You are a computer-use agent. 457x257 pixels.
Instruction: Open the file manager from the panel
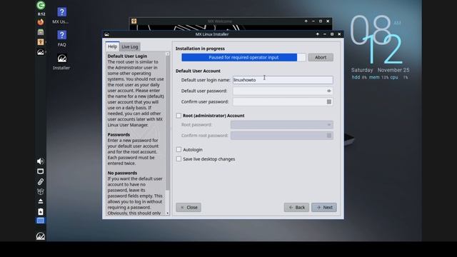pos(41,32)
